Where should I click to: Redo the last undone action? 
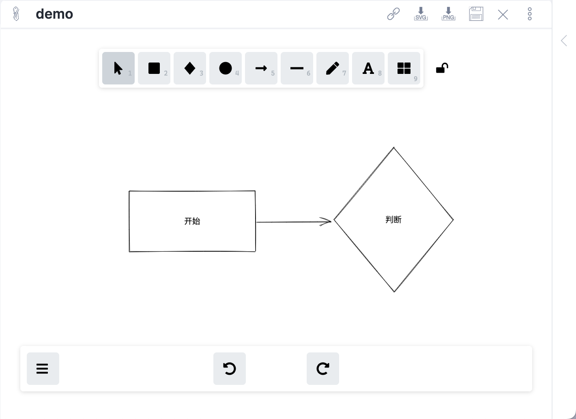(323, 369)
